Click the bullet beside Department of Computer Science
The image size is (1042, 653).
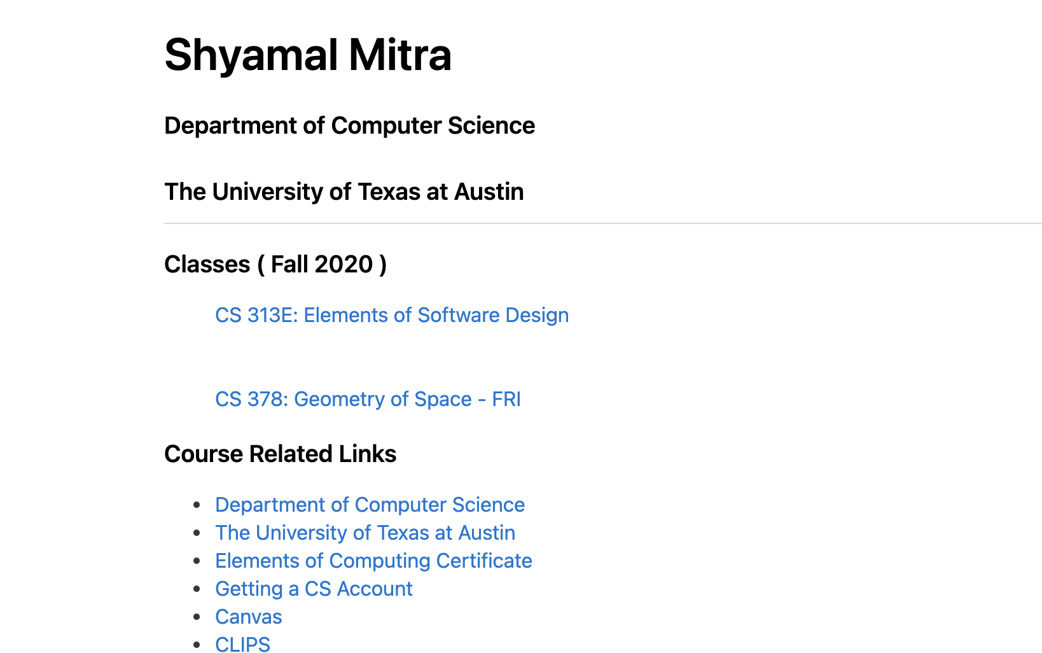point(197,505)
